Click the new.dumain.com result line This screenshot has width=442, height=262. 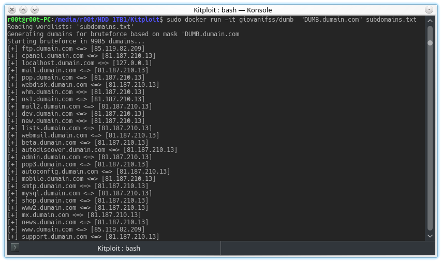pyautogui.click(x=76, y=121)
